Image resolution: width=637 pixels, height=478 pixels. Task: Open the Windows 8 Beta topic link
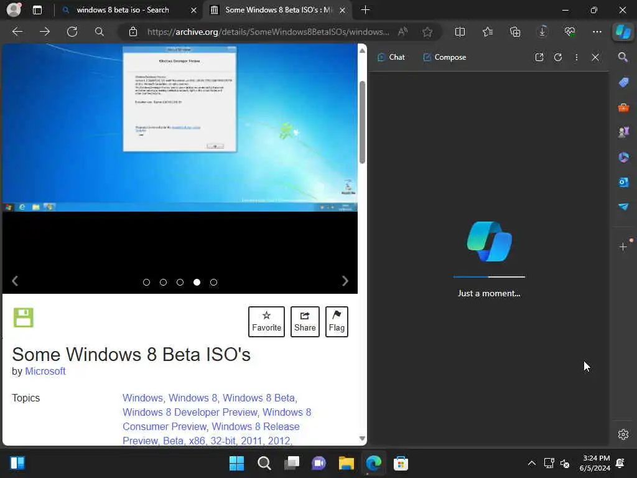(259, 398)
